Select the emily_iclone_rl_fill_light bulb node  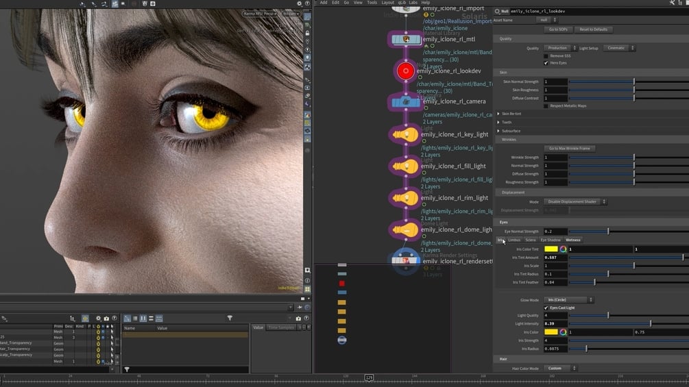tap(404, 166)
